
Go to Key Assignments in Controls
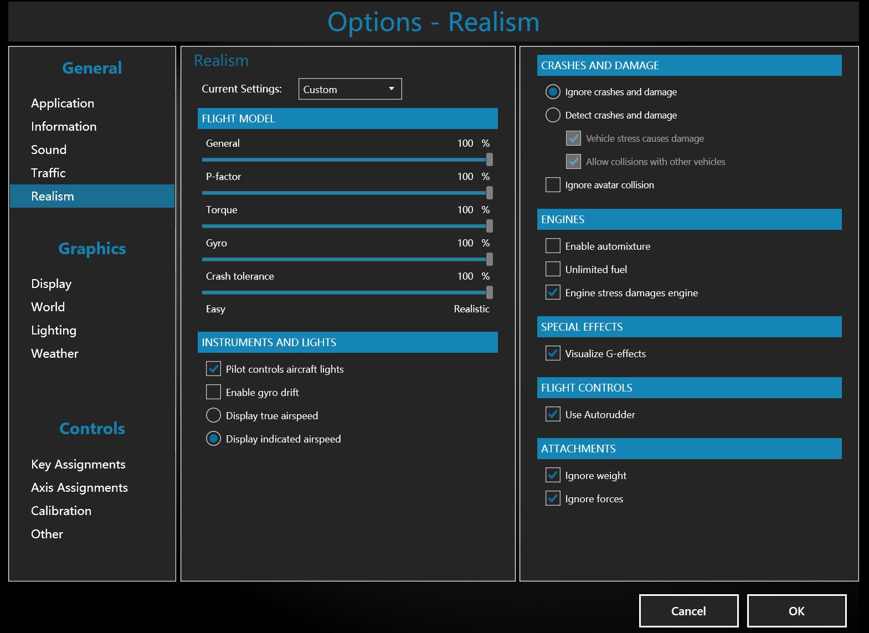[x=78, y=464]
